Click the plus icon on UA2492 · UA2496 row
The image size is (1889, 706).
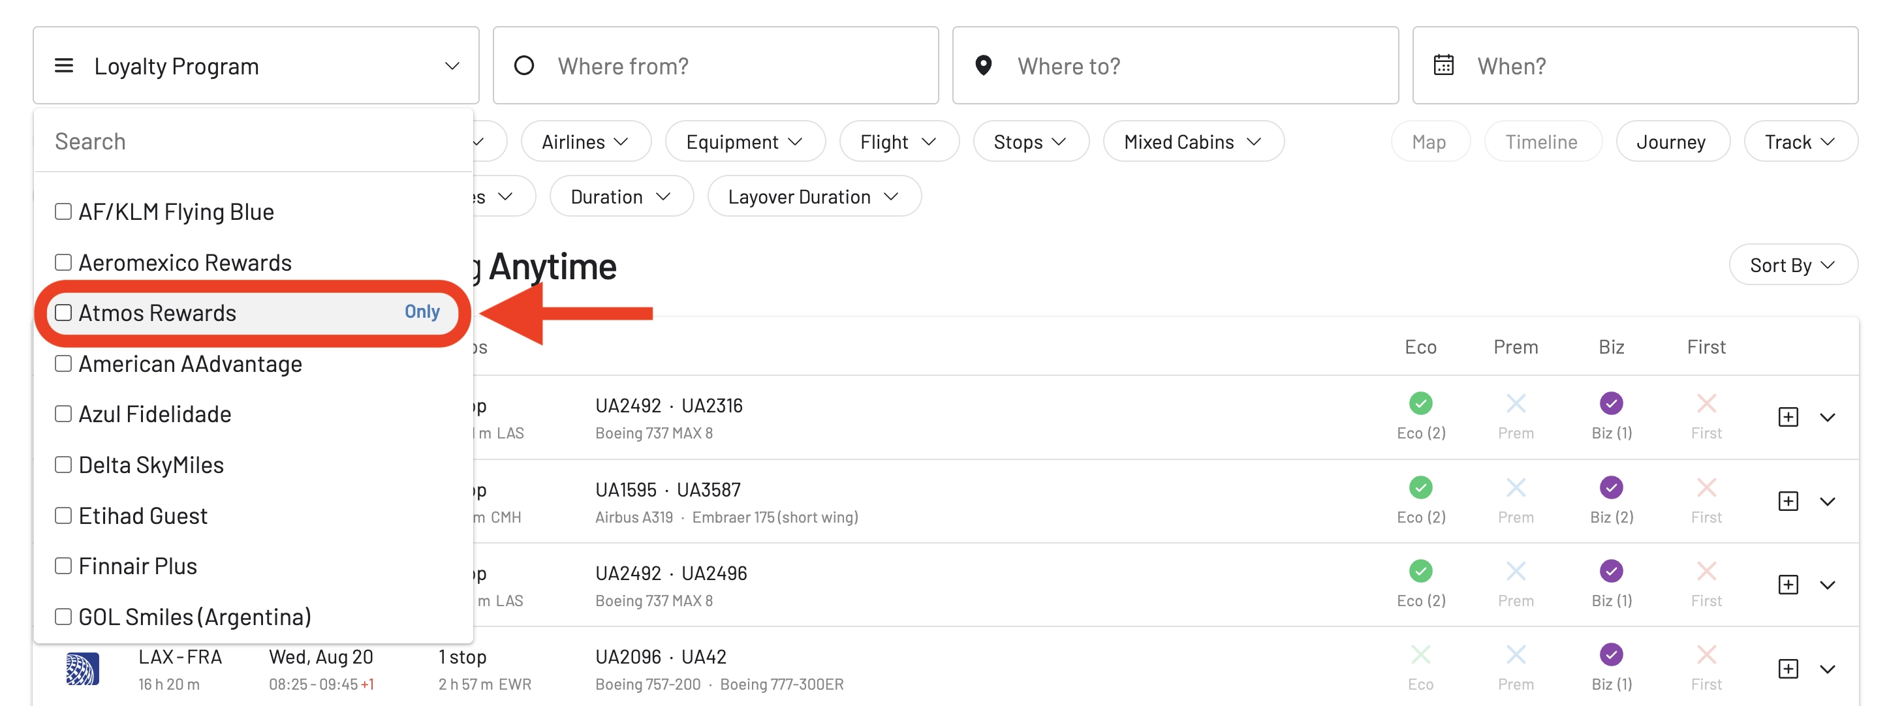click(1788, 585)
